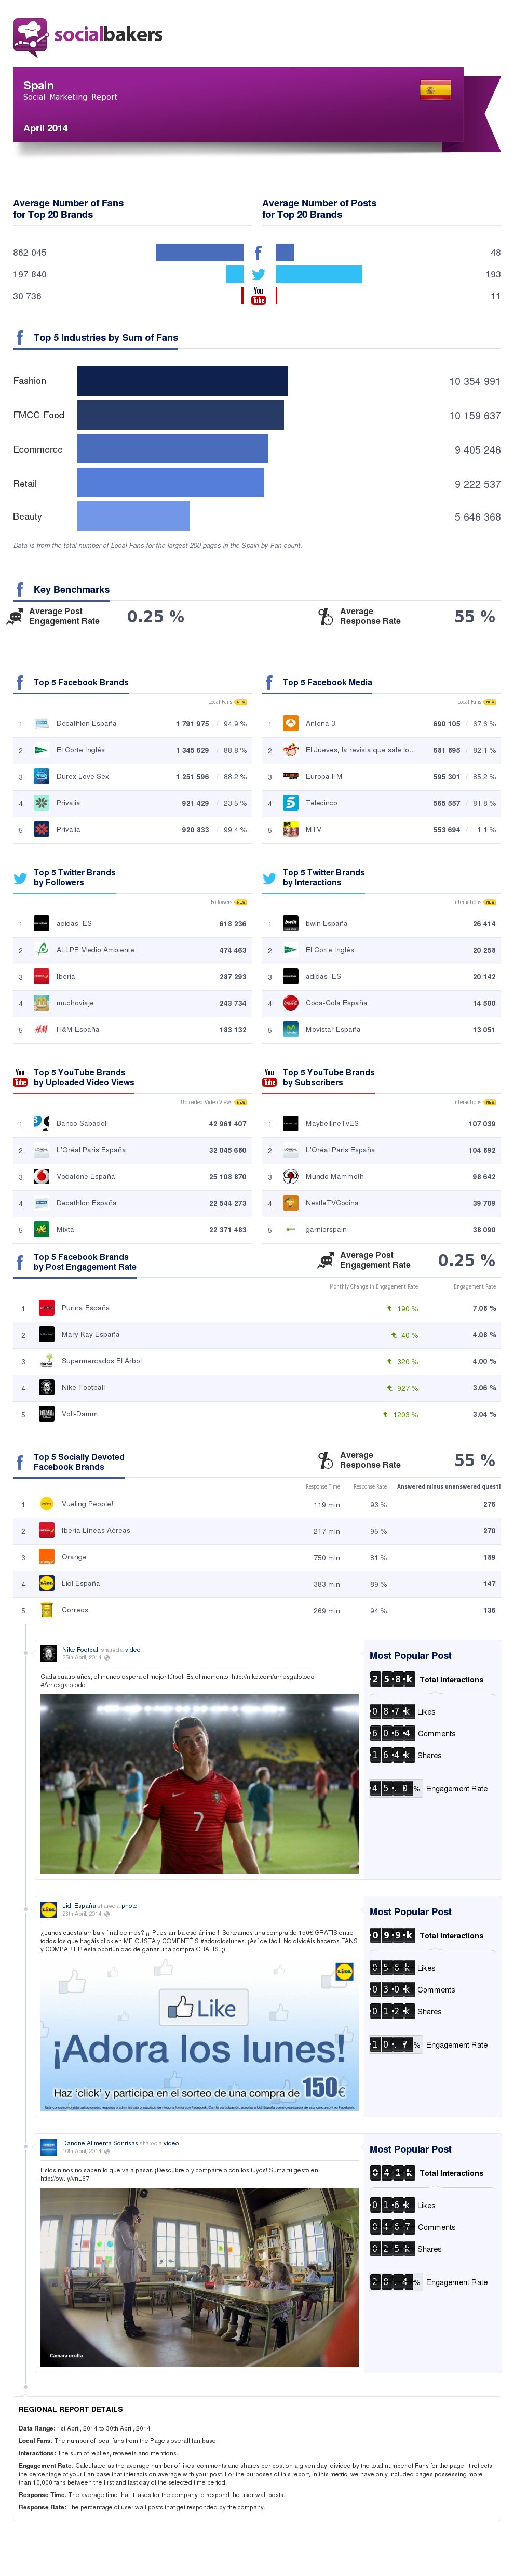Click the MaybellineTvES channel icon
The width and height of the screenshot is (514, 2576).
[x=290, y=1123]
